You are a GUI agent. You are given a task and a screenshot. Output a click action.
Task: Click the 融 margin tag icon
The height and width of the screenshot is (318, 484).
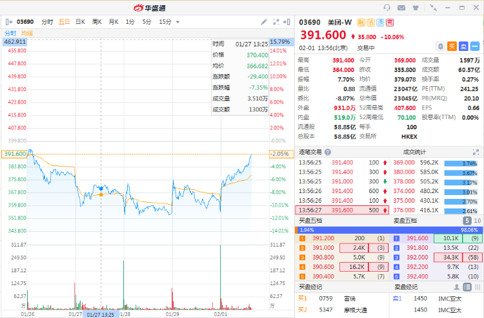click(x=361, y=23)
